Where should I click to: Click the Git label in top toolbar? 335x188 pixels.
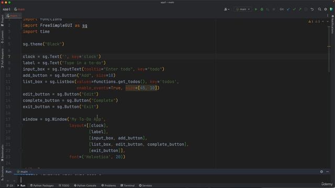click(282, 9)
